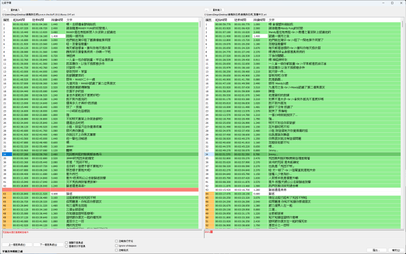Click the right preview box containing 'Jimmy'

304,234
